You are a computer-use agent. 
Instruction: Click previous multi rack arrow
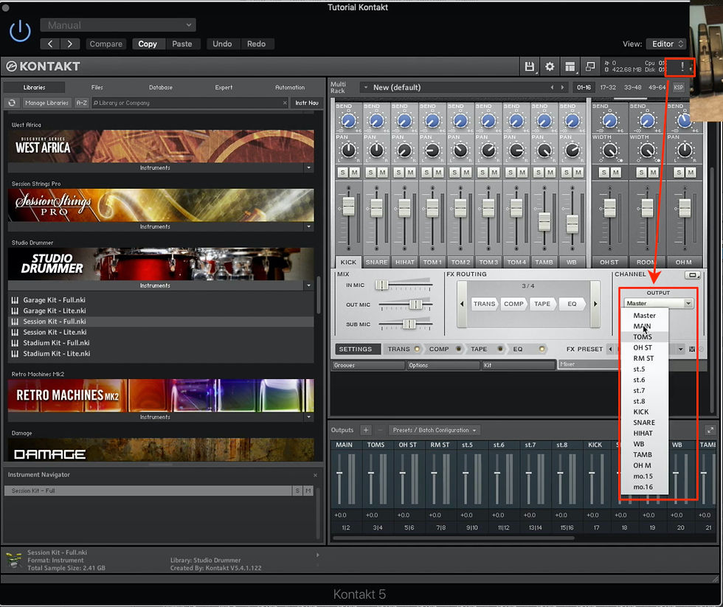tap(552, 87)
